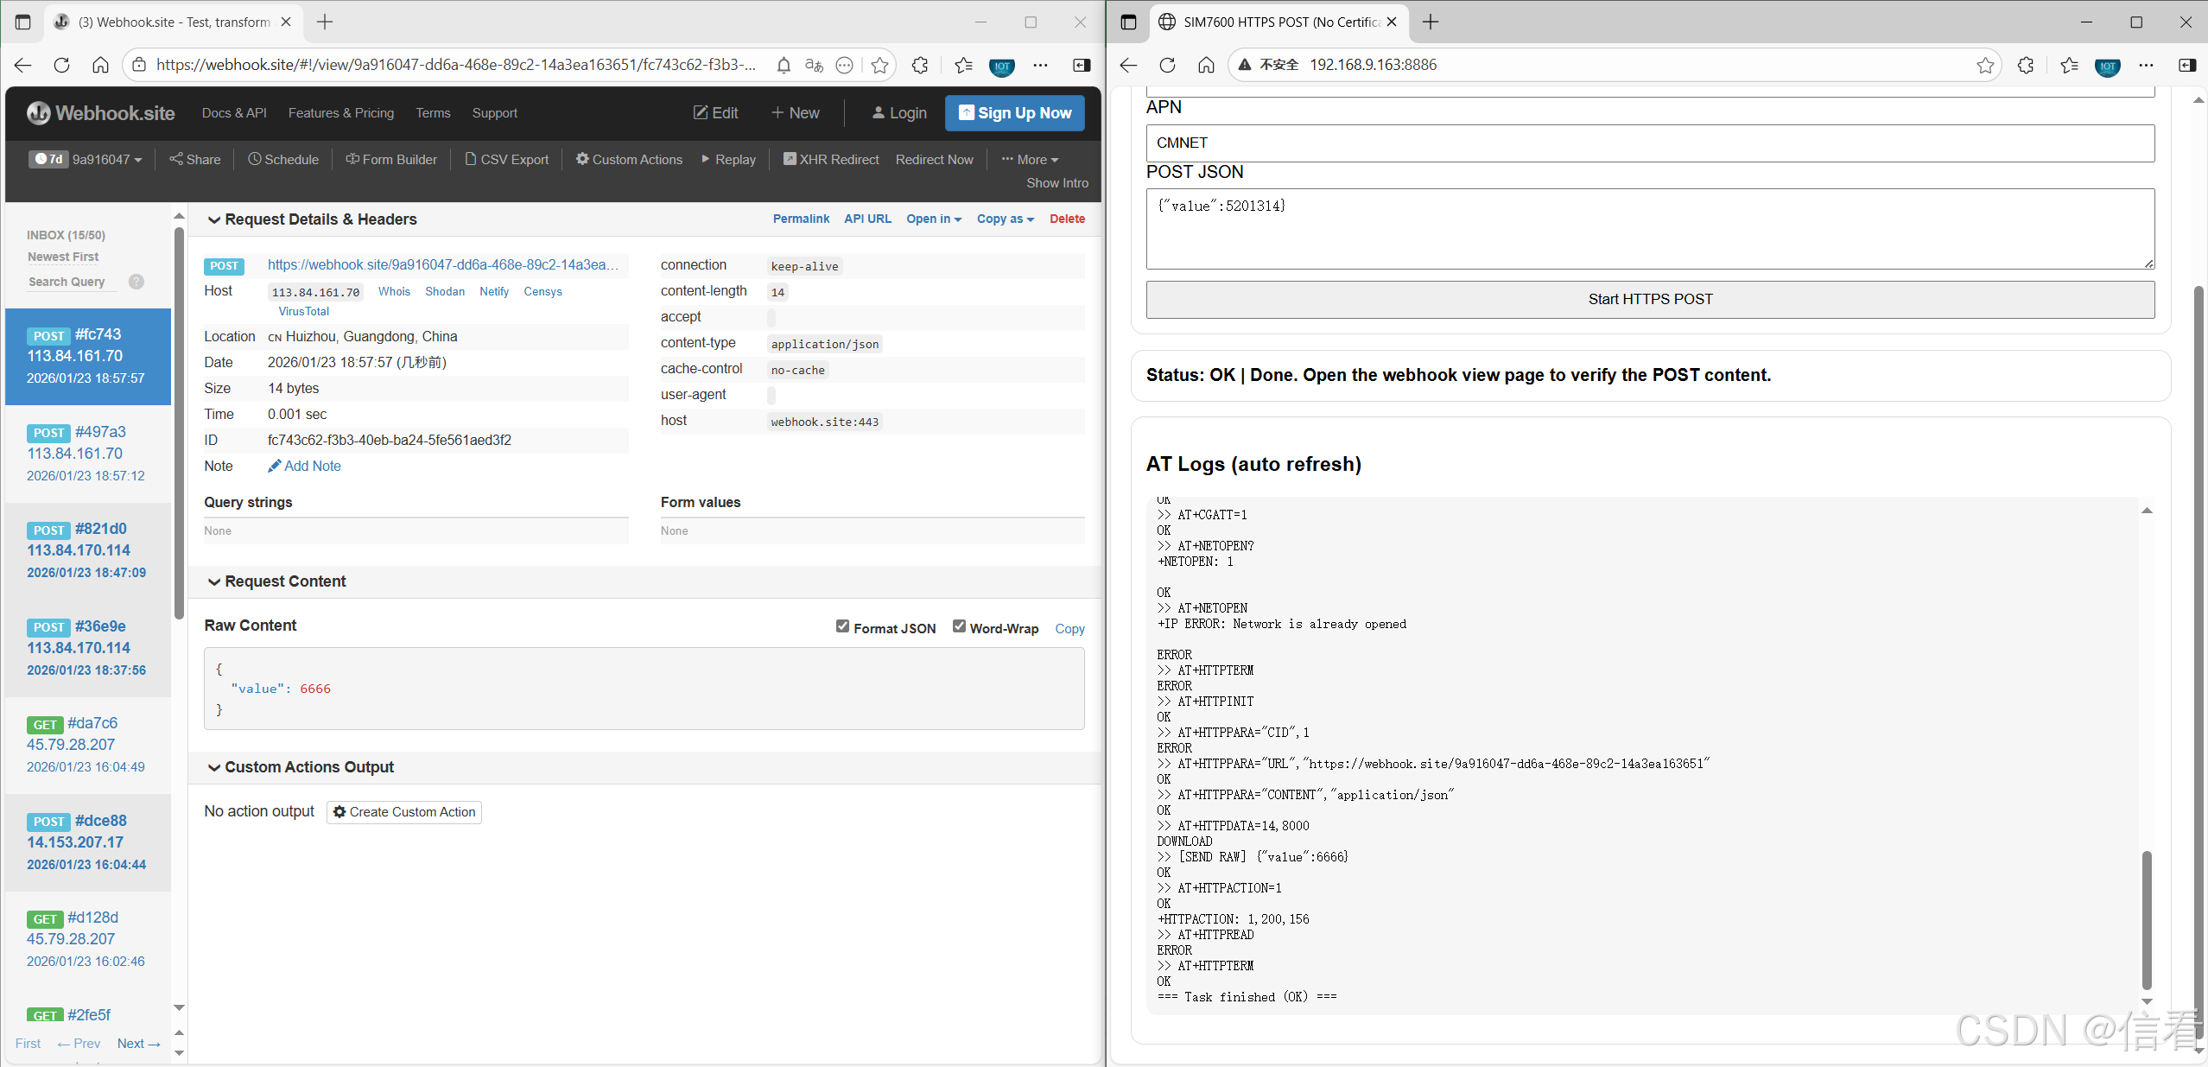Click the notification bell in address bar
This screenshot has width=2208, height=1067.
(x=783, y=65)
